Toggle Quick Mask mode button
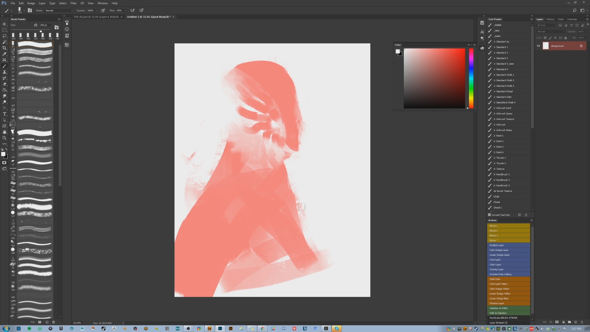590x332 pixels. (x=5, y=163)
